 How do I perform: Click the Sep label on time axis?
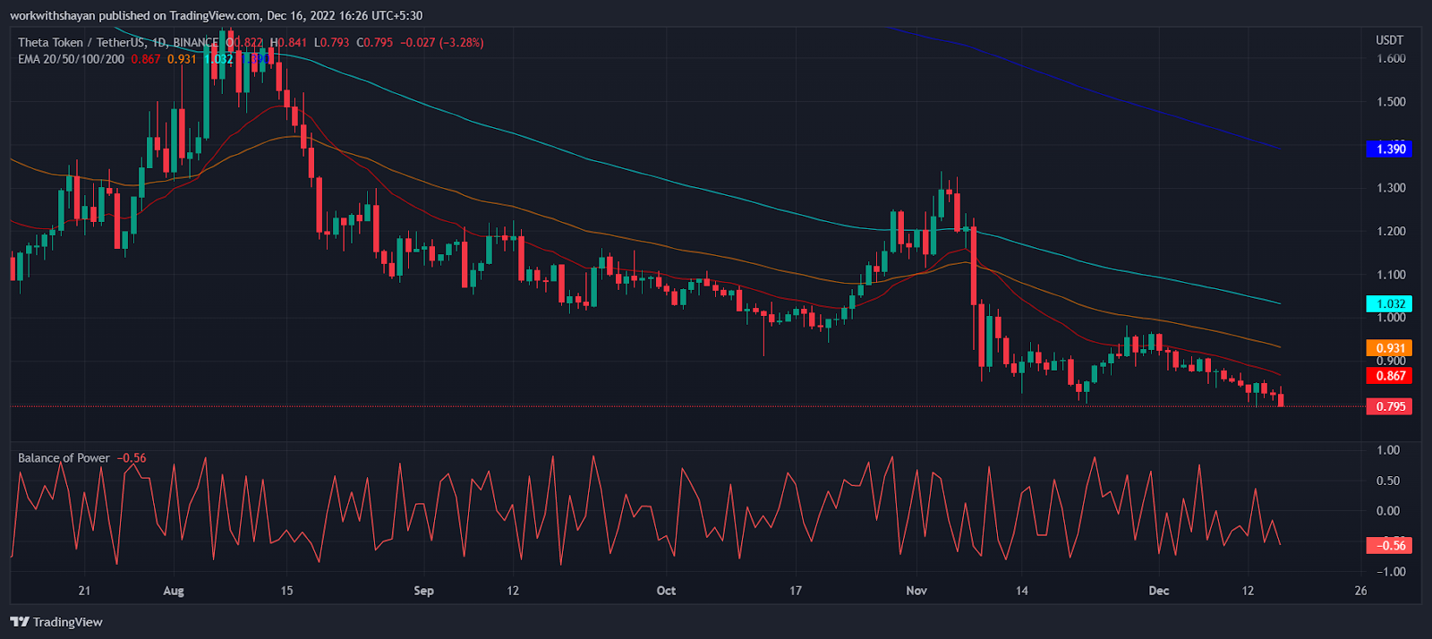point(423,591)
